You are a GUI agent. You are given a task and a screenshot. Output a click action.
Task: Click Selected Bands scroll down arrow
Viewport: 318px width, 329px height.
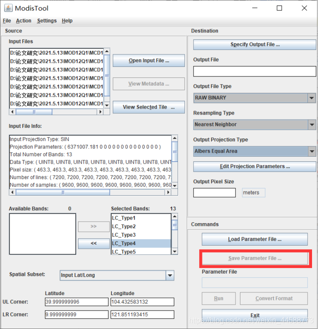[175, 252]
